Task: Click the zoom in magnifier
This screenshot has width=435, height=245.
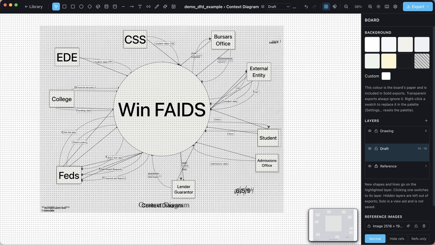Action: [x=370, y=7]
